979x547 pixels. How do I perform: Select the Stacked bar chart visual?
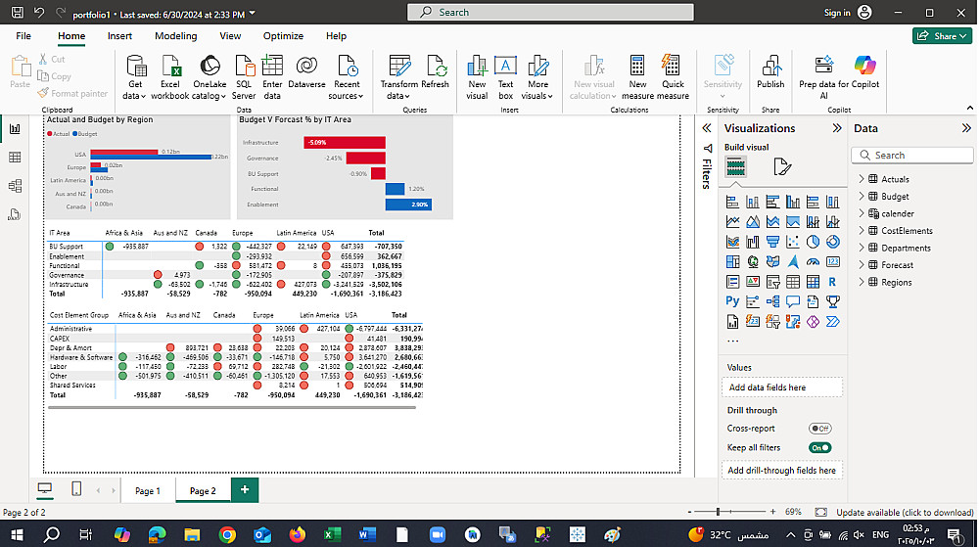732,202
